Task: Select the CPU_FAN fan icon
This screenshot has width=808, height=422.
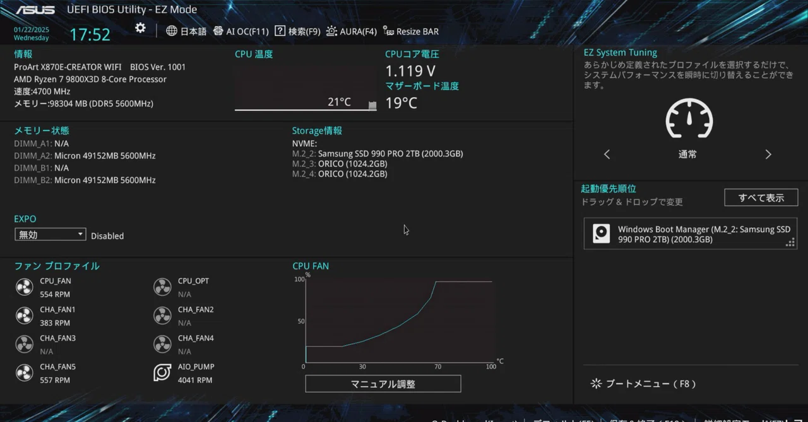Action: point(24,287)
